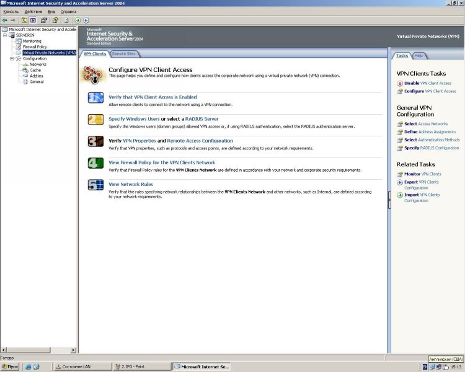Screen dimensions: 465x372
Task: Switch to the Remote Sites tab
Action: [x=124, y=54]
